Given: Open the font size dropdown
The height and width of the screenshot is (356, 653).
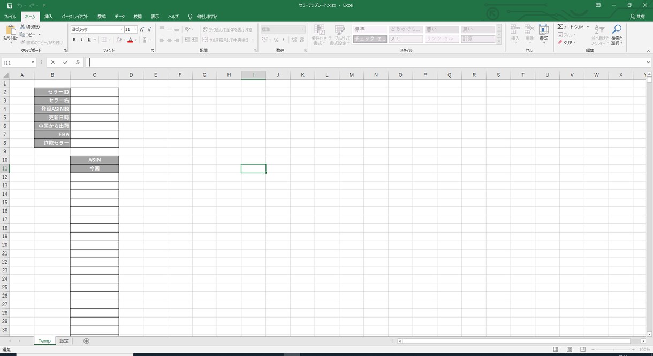Looking at the screenshot, I should pos(135,29).
